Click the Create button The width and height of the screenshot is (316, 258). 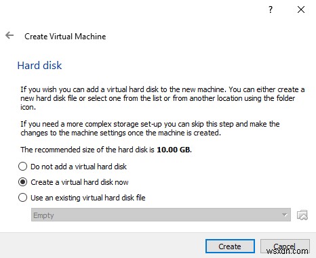click(x=230, y=246)
